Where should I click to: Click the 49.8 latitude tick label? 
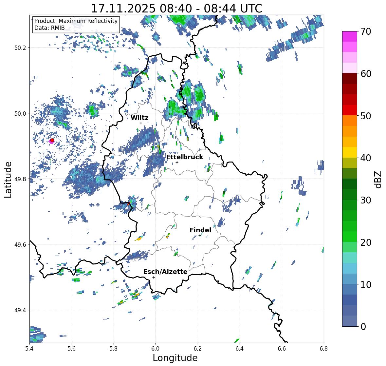(x=20, y=179)
